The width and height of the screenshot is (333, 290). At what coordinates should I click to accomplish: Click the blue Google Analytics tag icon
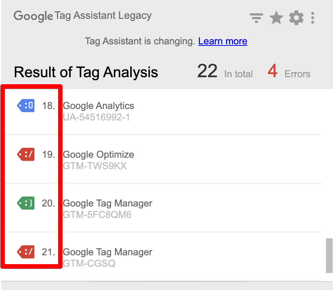click(26, 106)
